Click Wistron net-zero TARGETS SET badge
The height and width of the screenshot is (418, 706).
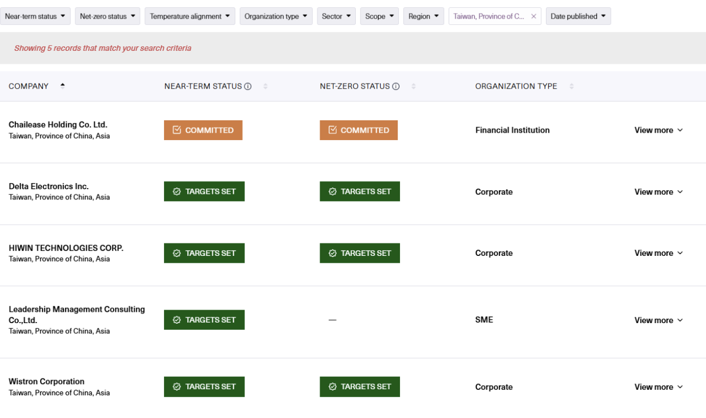[x=360, y=387]
